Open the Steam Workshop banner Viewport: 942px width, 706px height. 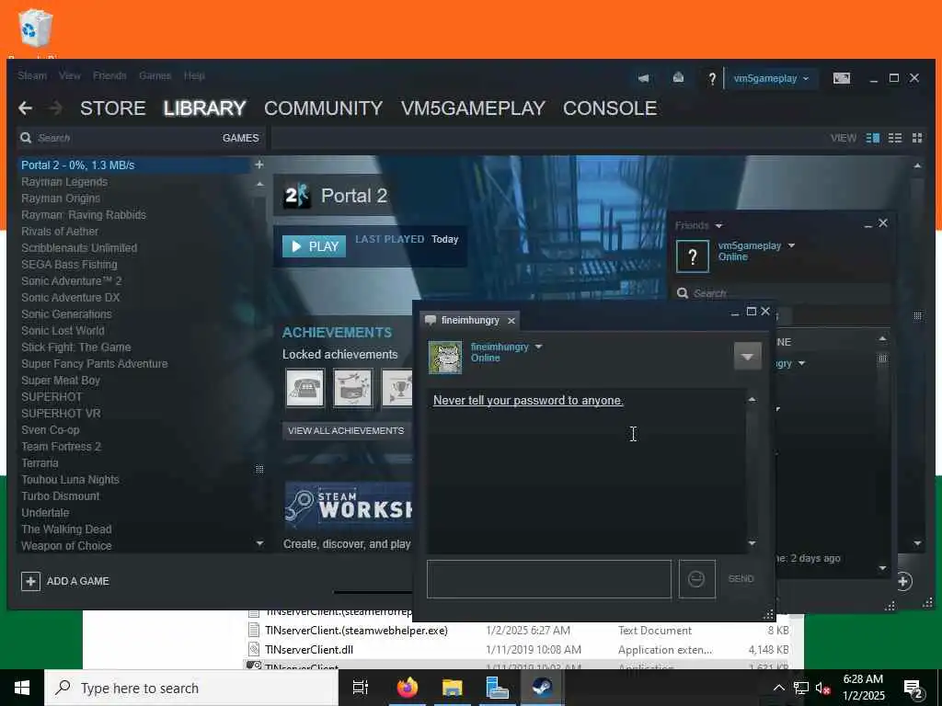(x=349, y=505)
